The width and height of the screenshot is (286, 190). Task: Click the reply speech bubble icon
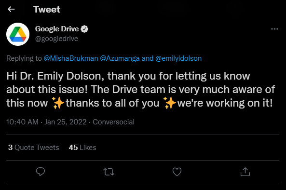pos(41,172)
